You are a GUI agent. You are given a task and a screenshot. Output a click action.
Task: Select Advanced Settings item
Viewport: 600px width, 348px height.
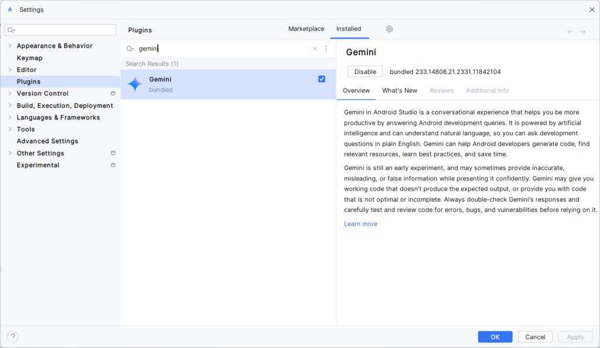(x=47, y=141)
